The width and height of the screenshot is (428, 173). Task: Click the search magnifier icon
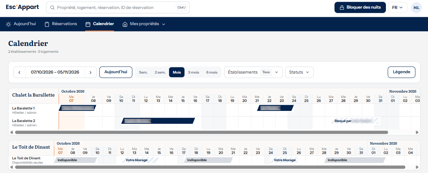tap(53, 8)
